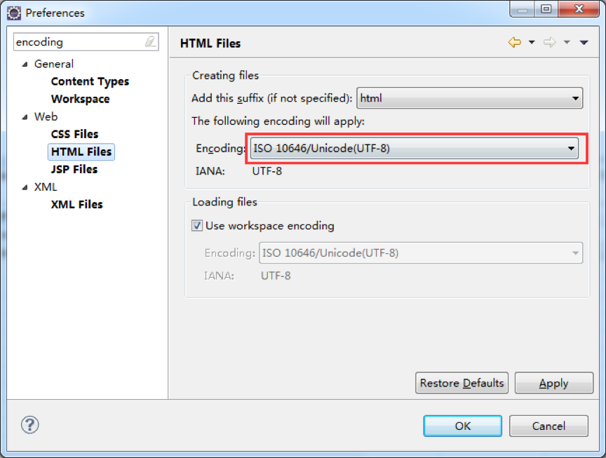Select CSS Files preference page

pos(74,134)
